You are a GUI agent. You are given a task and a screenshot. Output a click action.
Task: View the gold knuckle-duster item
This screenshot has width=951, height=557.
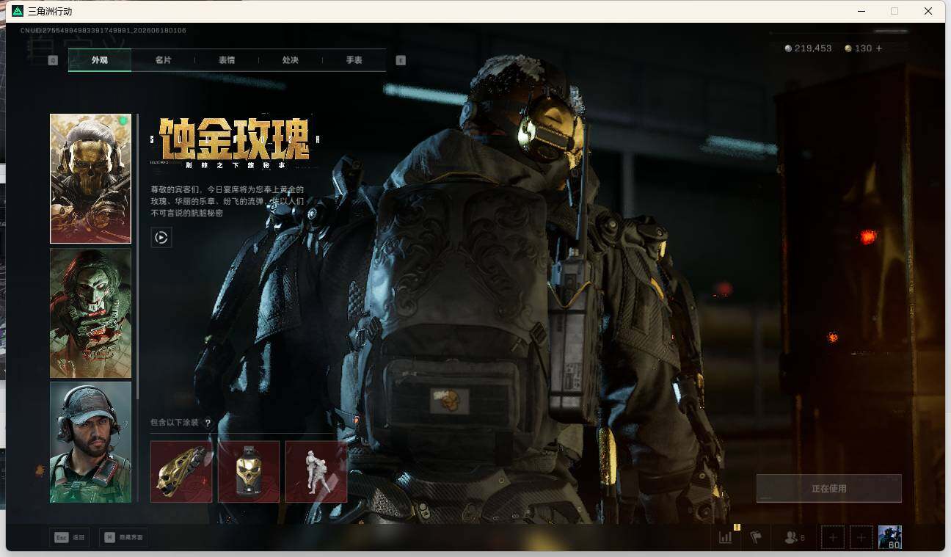point(181,471)
